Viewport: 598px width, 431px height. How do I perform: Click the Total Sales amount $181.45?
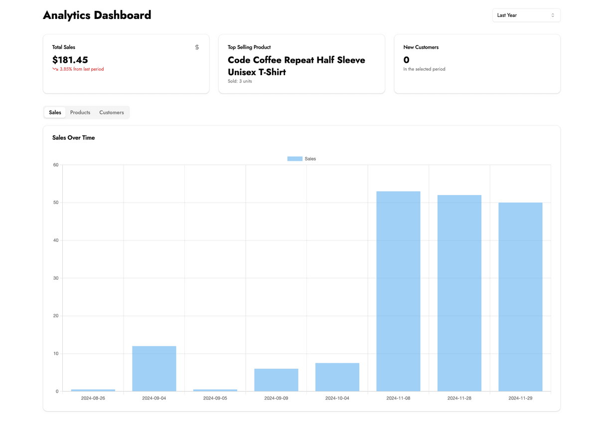click(x=70, y=60)
